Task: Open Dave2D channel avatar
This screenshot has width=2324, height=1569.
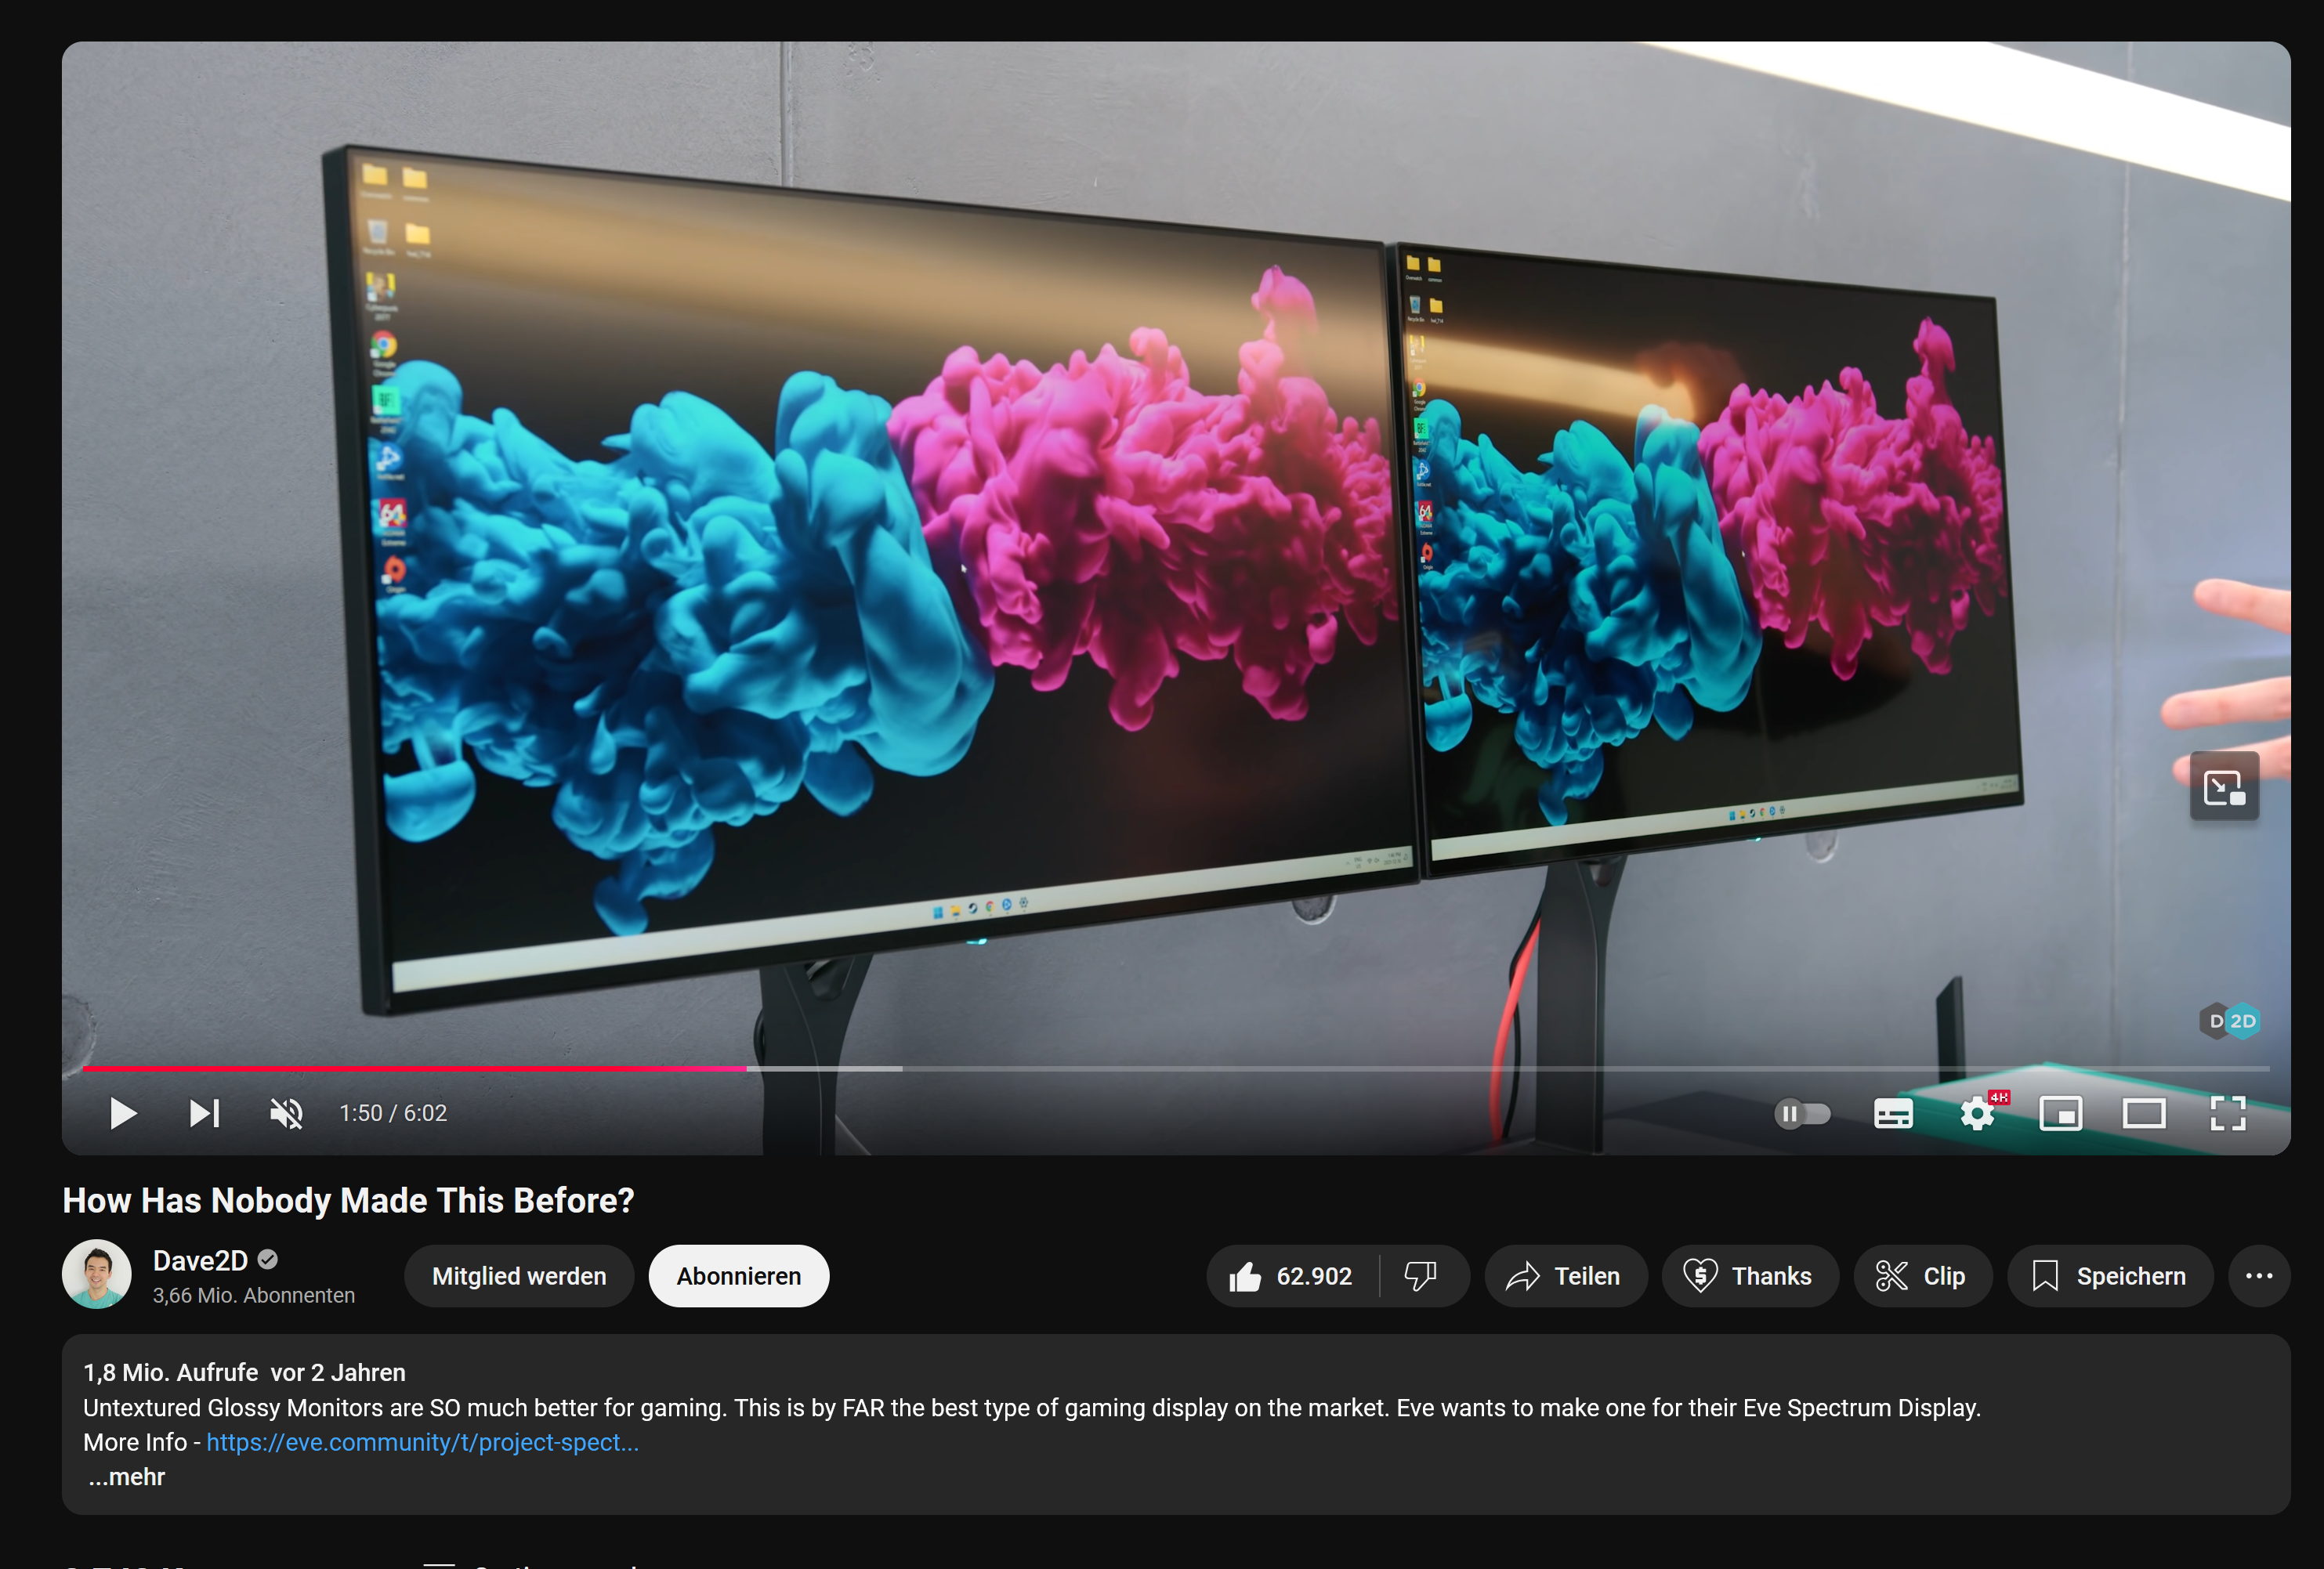Action: tap(97, 1275)
